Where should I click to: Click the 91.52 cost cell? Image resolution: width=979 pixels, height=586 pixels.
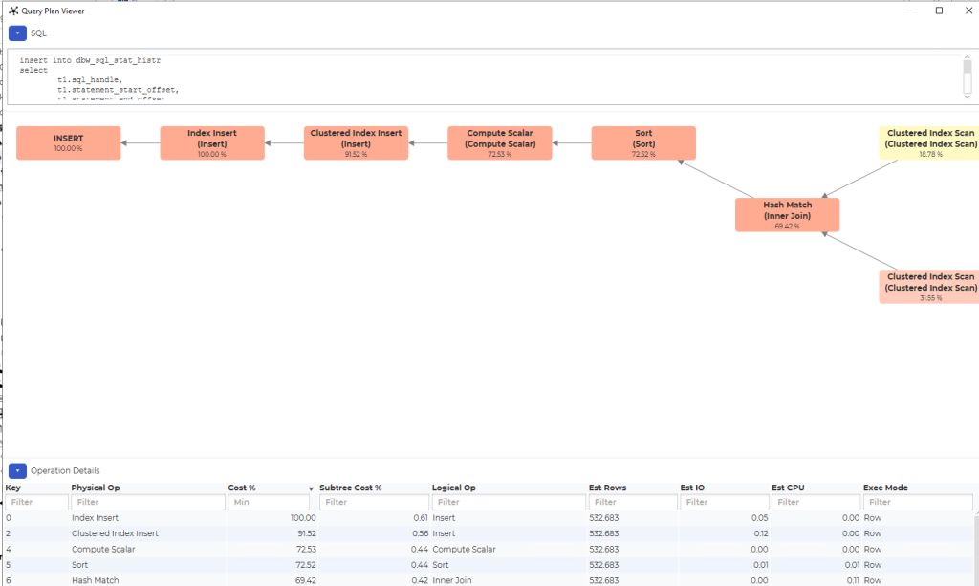[x=307, y=533]
